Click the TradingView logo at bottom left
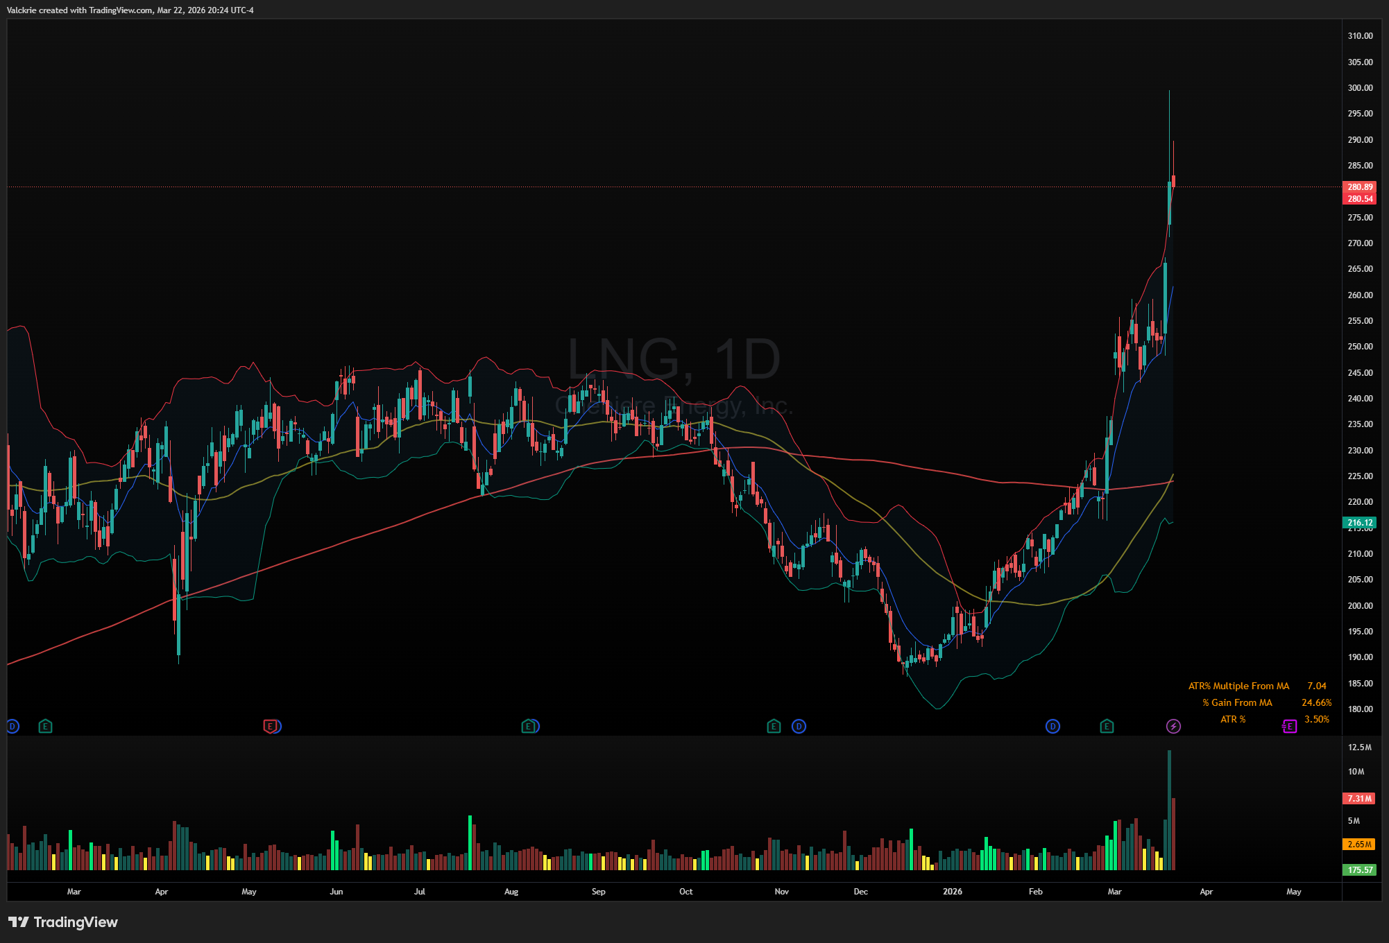The width and height of the screenshot is (1389, 943). pos(63,922)
